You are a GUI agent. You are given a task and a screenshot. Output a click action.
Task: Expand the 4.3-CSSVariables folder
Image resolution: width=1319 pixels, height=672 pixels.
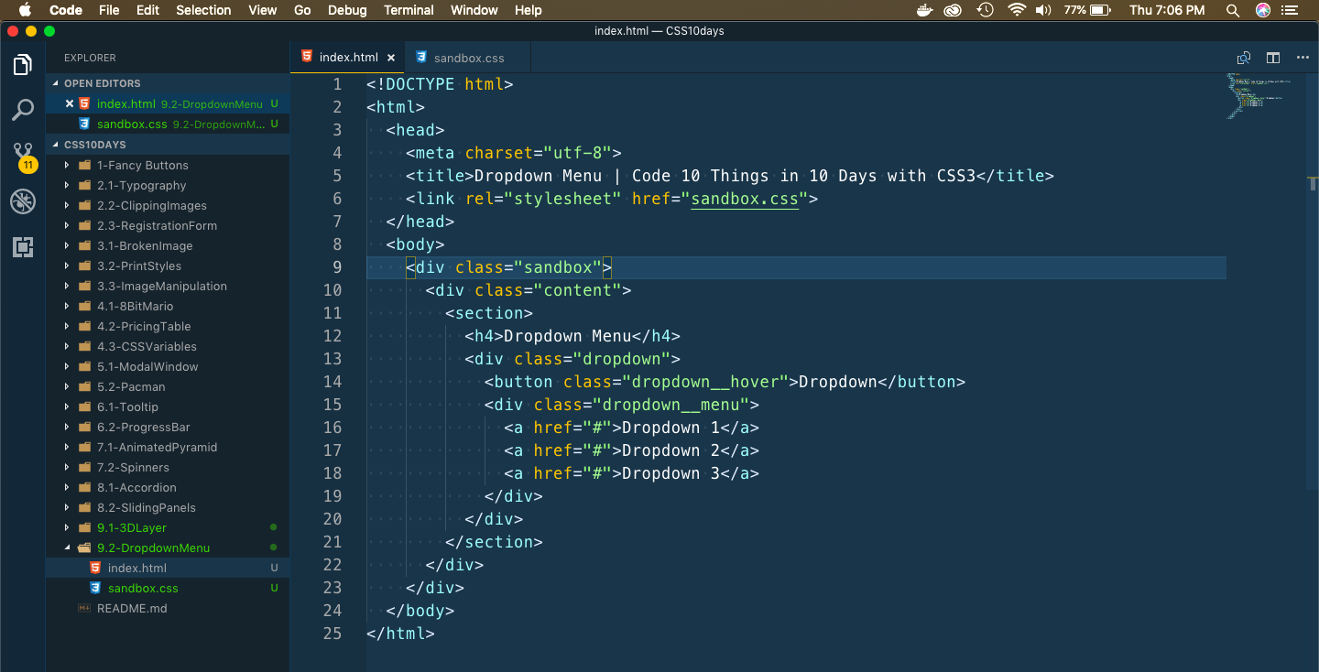point(168,346)
